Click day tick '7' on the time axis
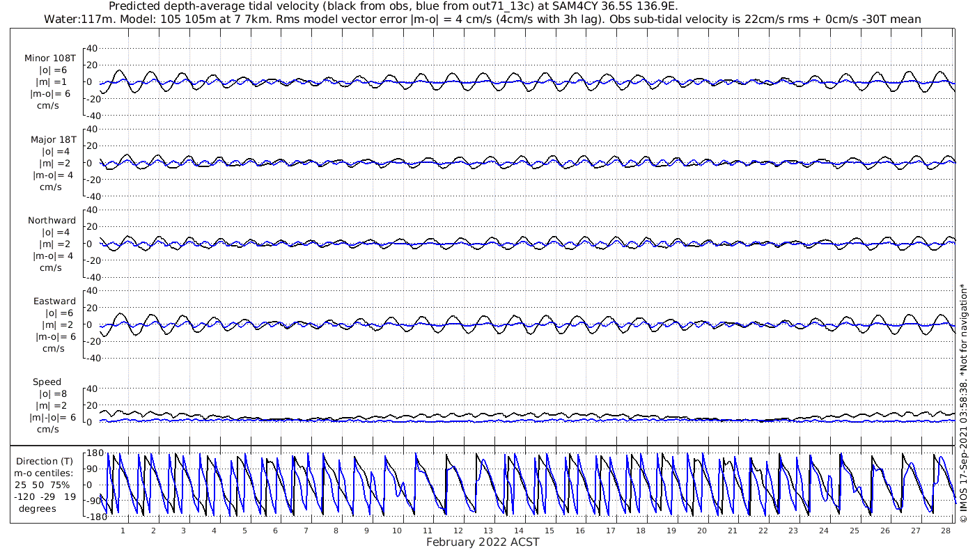The height and width of the screenshot is (557, 975). (x=305, y=531)
